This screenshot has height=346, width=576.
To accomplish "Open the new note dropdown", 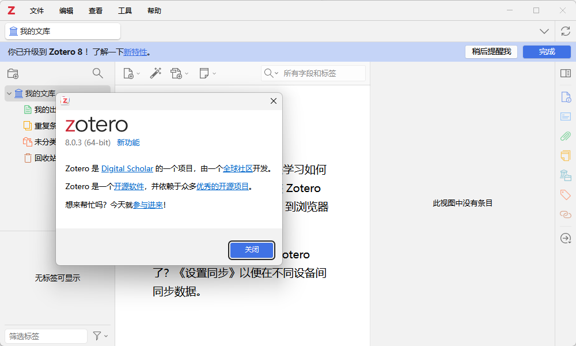I will 207,74.
